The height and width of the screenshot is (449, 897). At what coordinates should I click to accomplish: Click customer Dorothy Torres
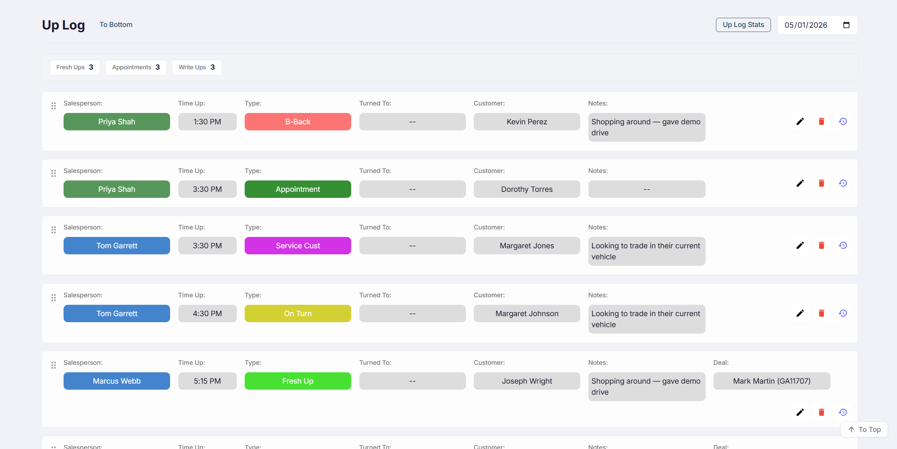tap(527, 189)
